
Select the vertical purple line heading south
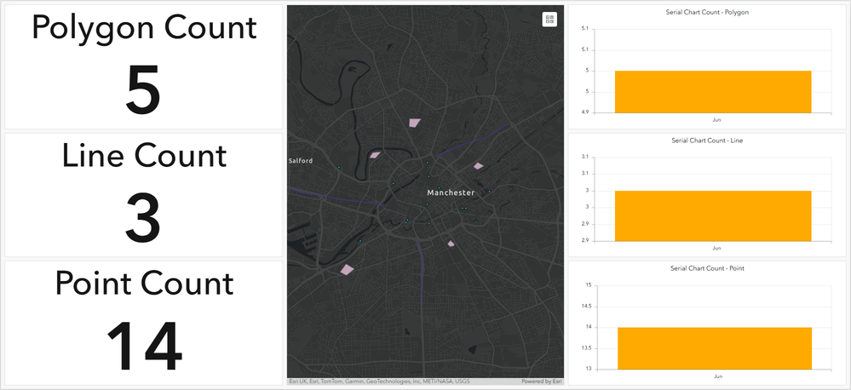[421, 271]
